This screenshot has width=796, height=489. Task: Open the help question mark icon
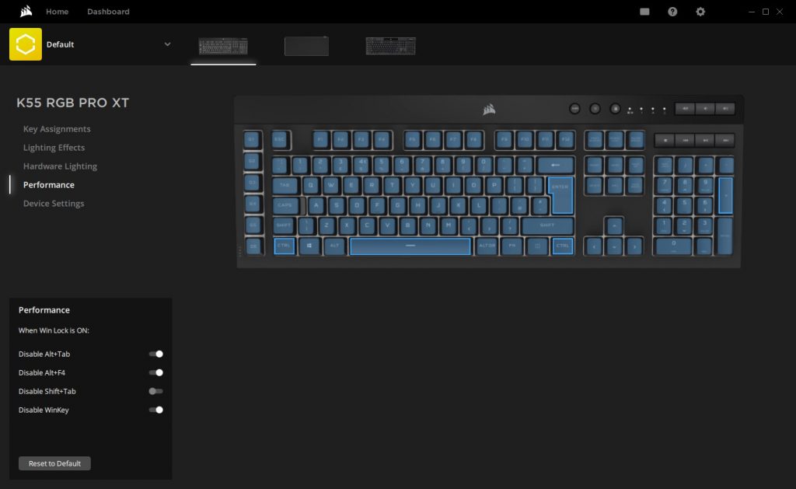672,12
